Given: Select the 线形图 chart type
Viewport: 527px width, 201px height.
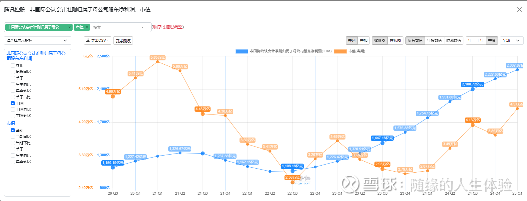Looking at the screenshot, I should point(380,40).
